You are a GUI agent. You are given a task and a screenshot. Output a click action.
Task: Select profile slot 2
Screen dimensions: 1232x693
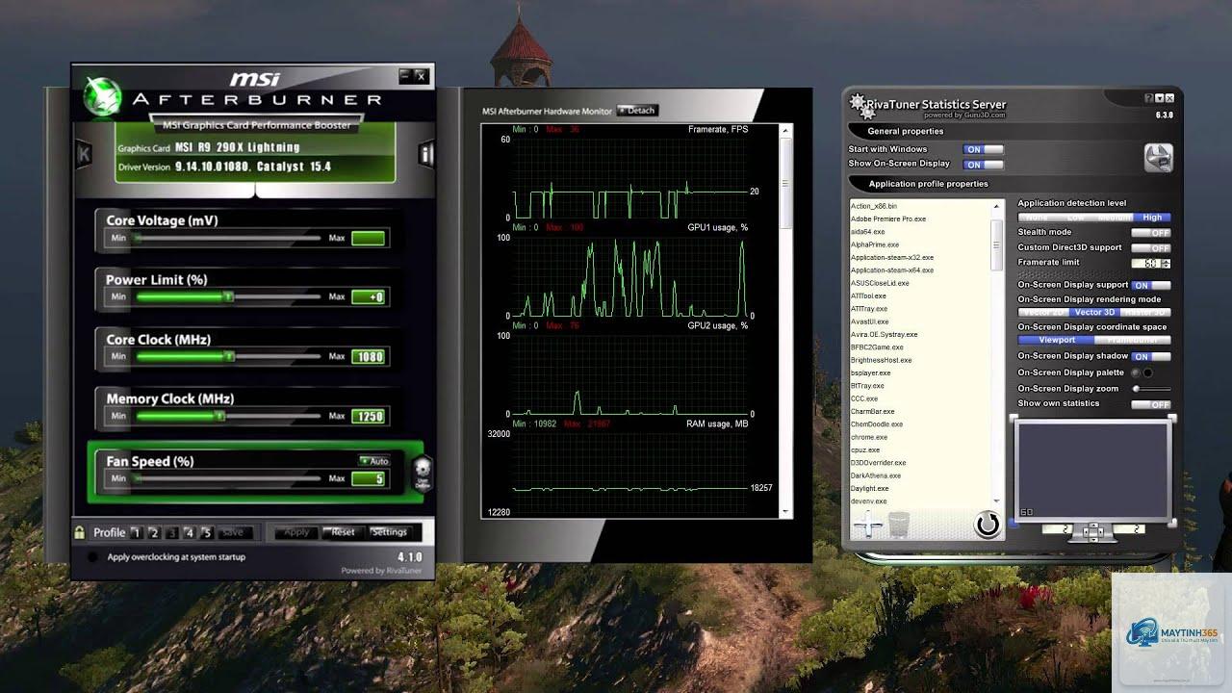pyautogui.click(x=154, y=532)
